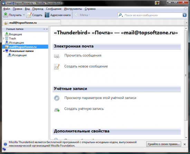This screenshot has height=154, width=190.
Task: Open the Сообщение menu
Action: tap(54, 9)
